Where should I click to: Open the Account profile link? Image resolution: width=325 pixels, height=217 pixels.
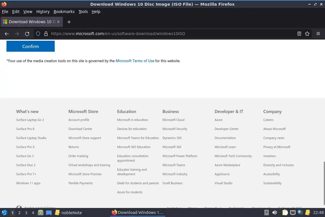pyautogui.click(x=79, y=120)
